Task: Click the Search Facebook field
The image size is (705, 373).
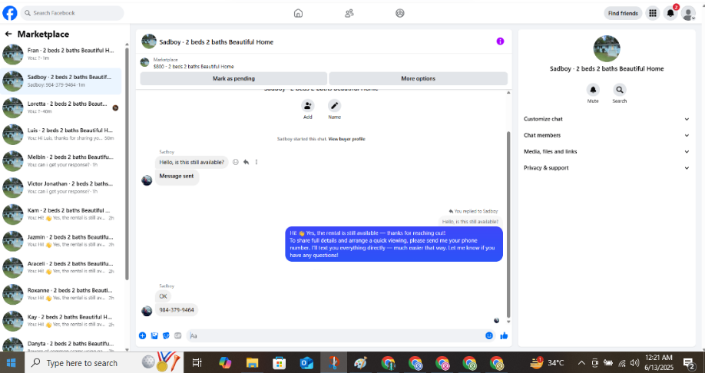Action: (x=72, y=13)
